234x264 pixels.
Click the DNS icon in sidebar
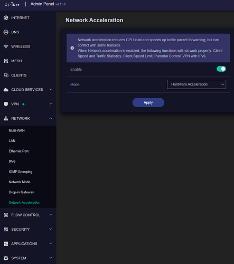6,32
